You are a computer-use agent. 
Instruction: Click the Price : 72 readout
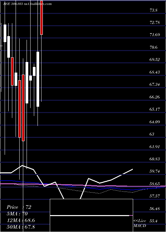[x=19, y=207]
